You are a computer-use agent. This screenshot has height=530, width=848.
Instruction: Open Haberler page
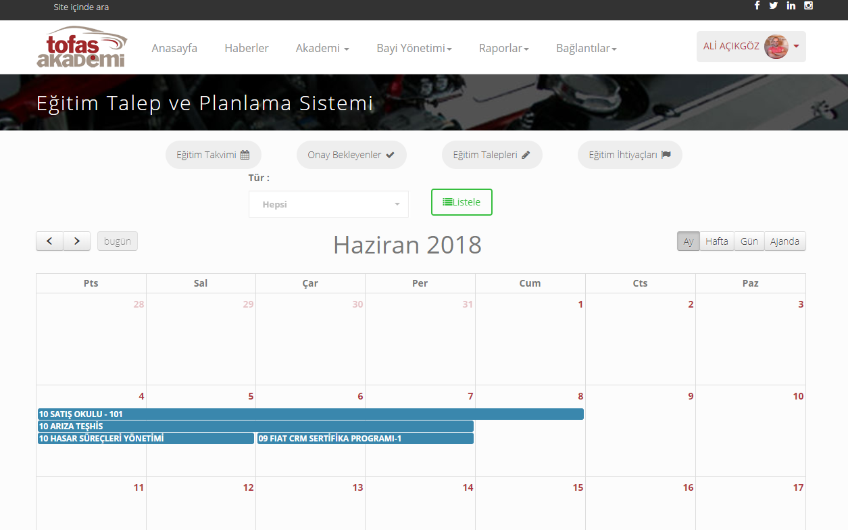[x=247, y=48]
